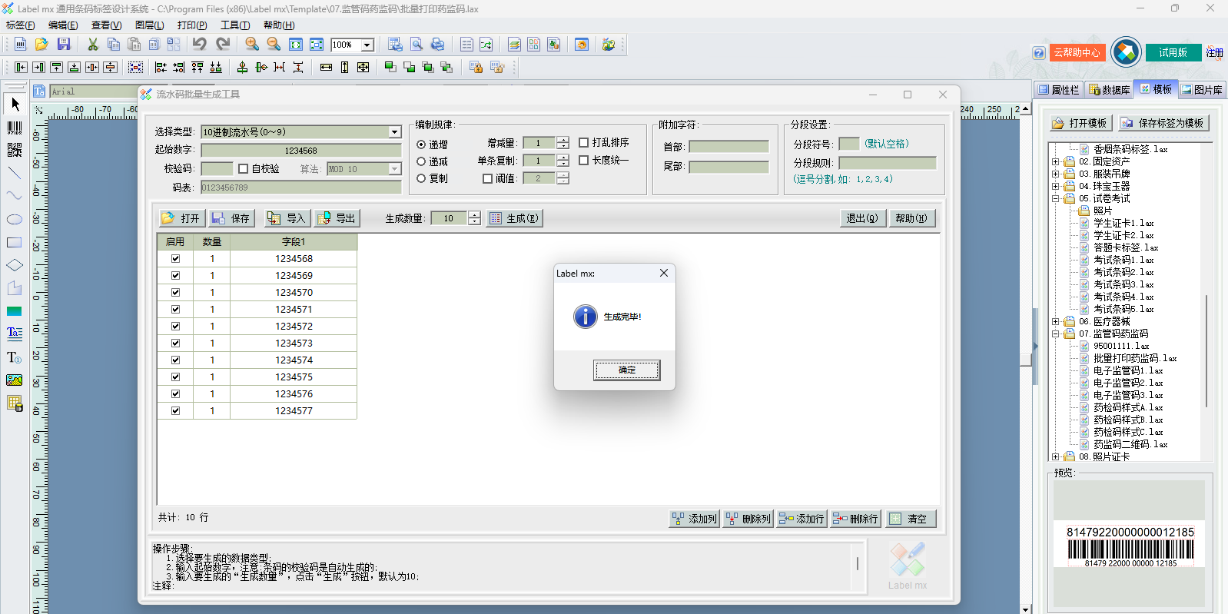
Task: Tick the 自校验 checkbox
Action: pyautogui.click(x=244, y=169)
